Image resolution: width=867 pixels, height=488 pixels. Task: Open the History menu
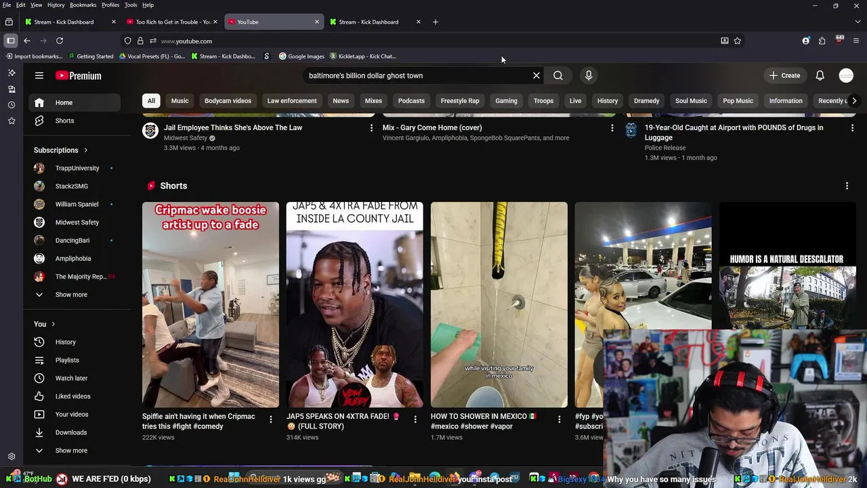pyautogui.click(x=56, y=5)
